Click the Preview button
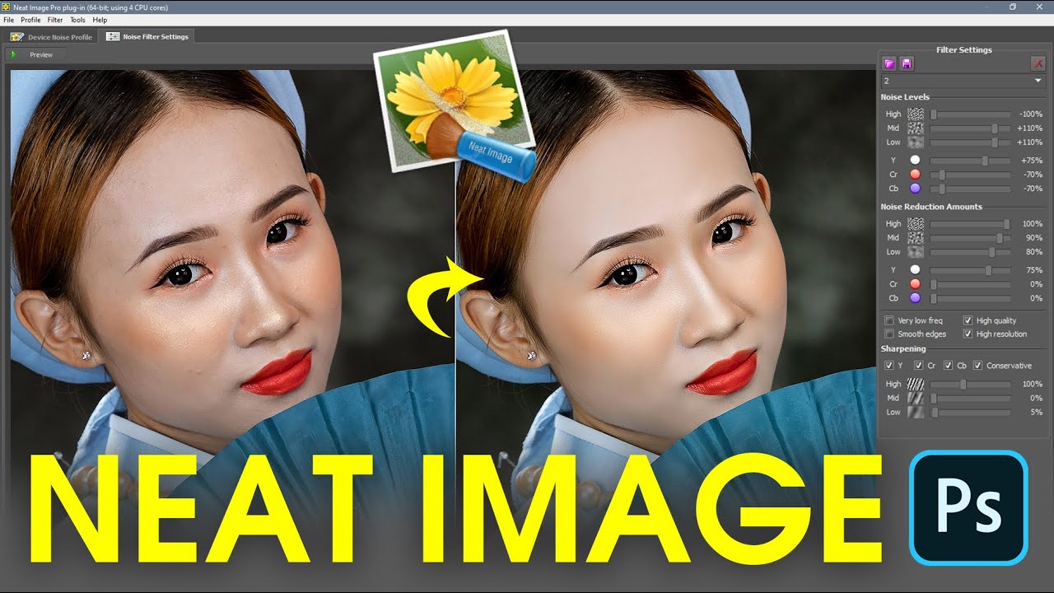The height and width of the screenshot is (593, 1054). click(x=34, y=54)
